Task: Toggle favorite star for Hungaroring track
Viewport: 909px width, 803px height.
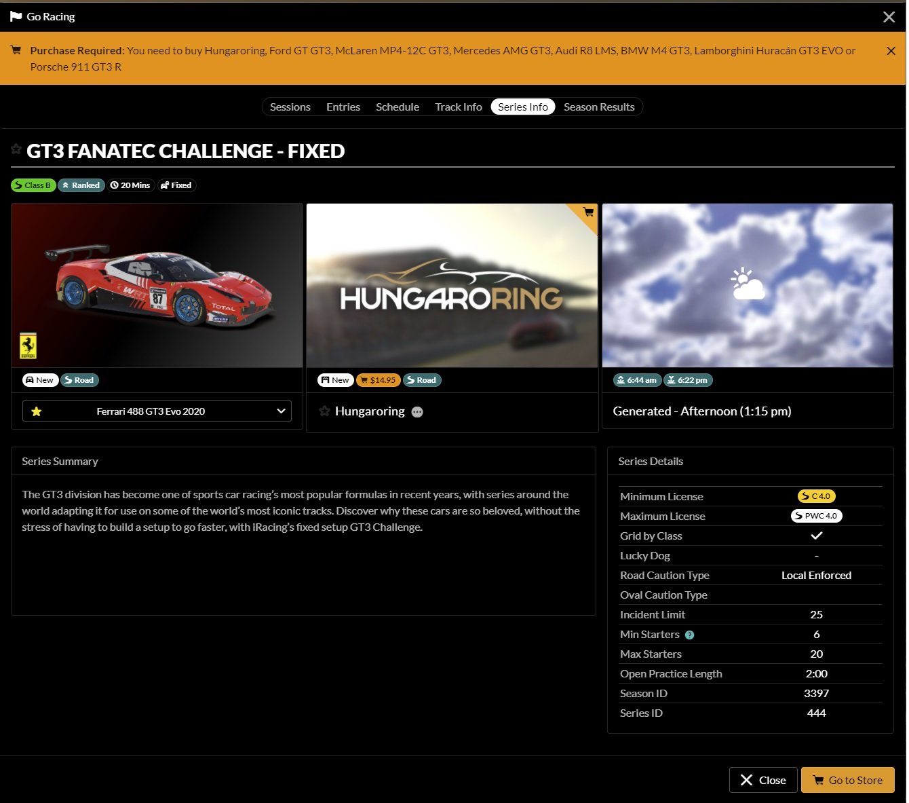Action: coord(324,411)
